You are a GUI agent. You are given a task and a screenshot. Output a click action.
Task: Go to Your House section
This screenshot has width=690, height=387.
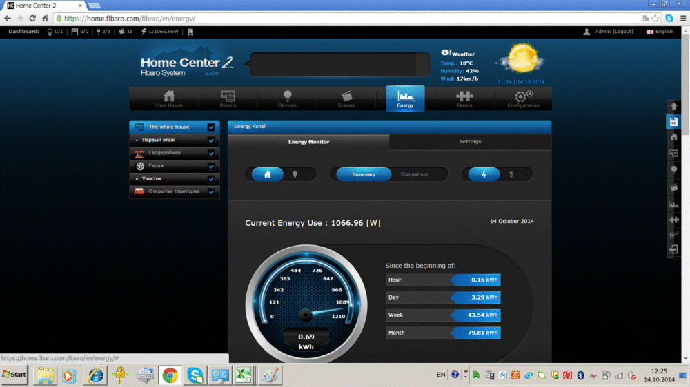pyautogui.click(x=169, y=98)
